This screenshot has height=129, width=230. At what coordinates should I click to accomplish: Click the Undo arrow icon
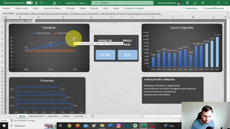point(41,3)
